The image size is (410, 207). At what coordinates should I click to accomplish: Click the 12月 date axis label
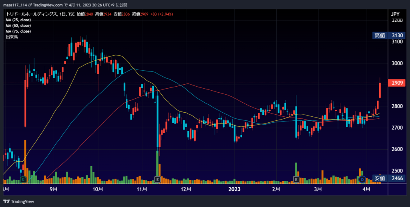point(186,189)
